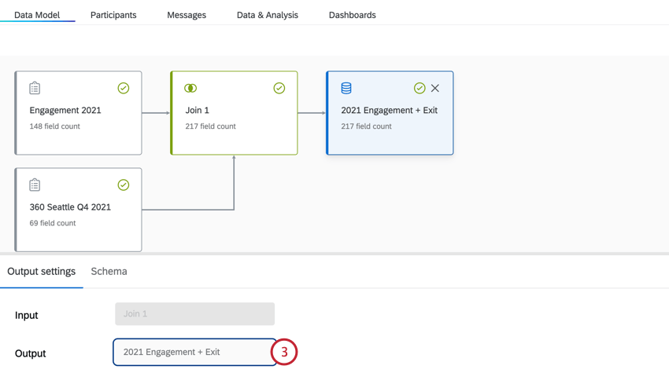Select the Output settings tab
Image resolution: width=669 pixels, height=373 pixels.
tap(42, 272)
